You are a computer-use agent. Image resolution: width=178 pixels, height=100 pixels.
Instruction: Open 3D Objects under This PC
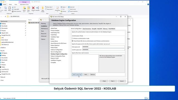[x=4, y=53]
